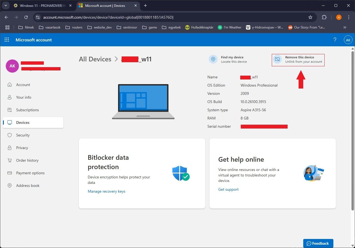Image resolution: width=355 pixels, height=248 pixels.
Task: Open the website_dev bookmarks folder
Action: [x=99, y=27]
